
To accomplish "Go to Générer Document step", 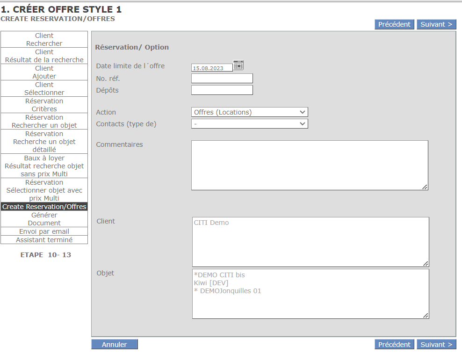I will pos(44,219).
